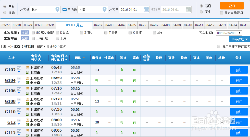This screenshot has width=250, height=137.
Task: Click the location pin icon in 目的地 field
Action: [x=104, y=9]
